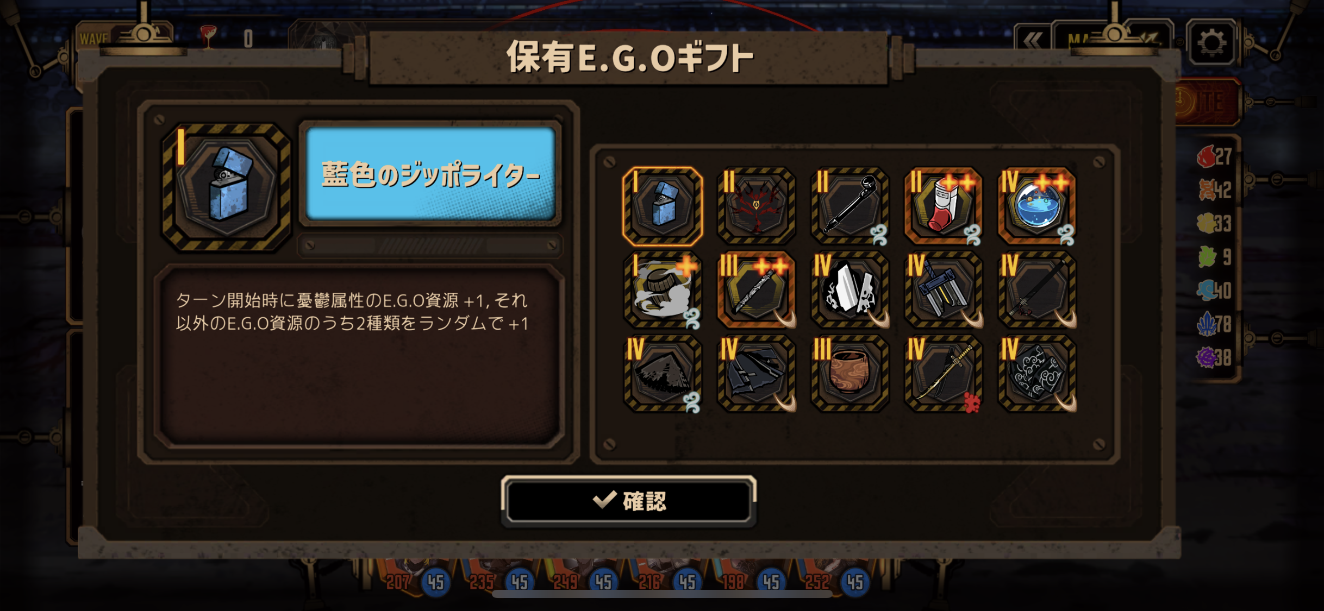Open the settings gear
The image size is (1324, 611).
pyautogui.click(x=1211, y=42)
